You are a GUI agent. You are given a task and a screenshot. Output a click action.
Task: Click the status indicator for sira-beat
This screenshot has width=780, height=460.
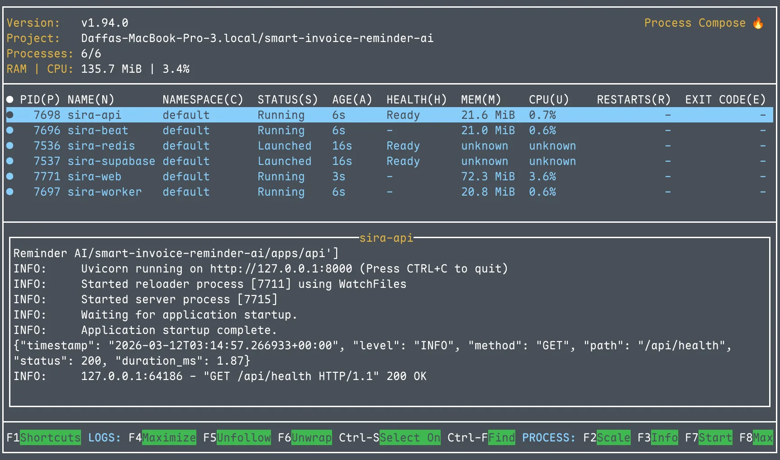pyautogui.click(x=10, y=130)
